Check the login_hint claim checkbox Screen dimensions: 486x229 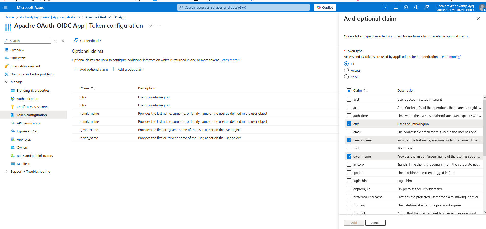349,181
